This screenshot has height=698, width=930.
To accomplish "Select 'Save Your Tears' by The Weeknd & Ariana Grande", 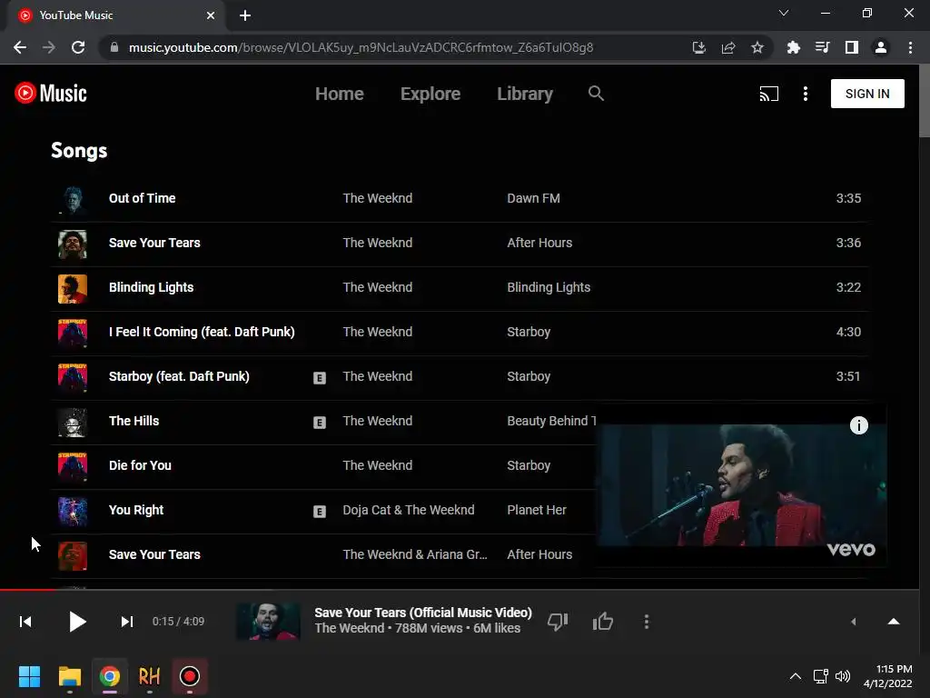I will click(x=154, y=554).
